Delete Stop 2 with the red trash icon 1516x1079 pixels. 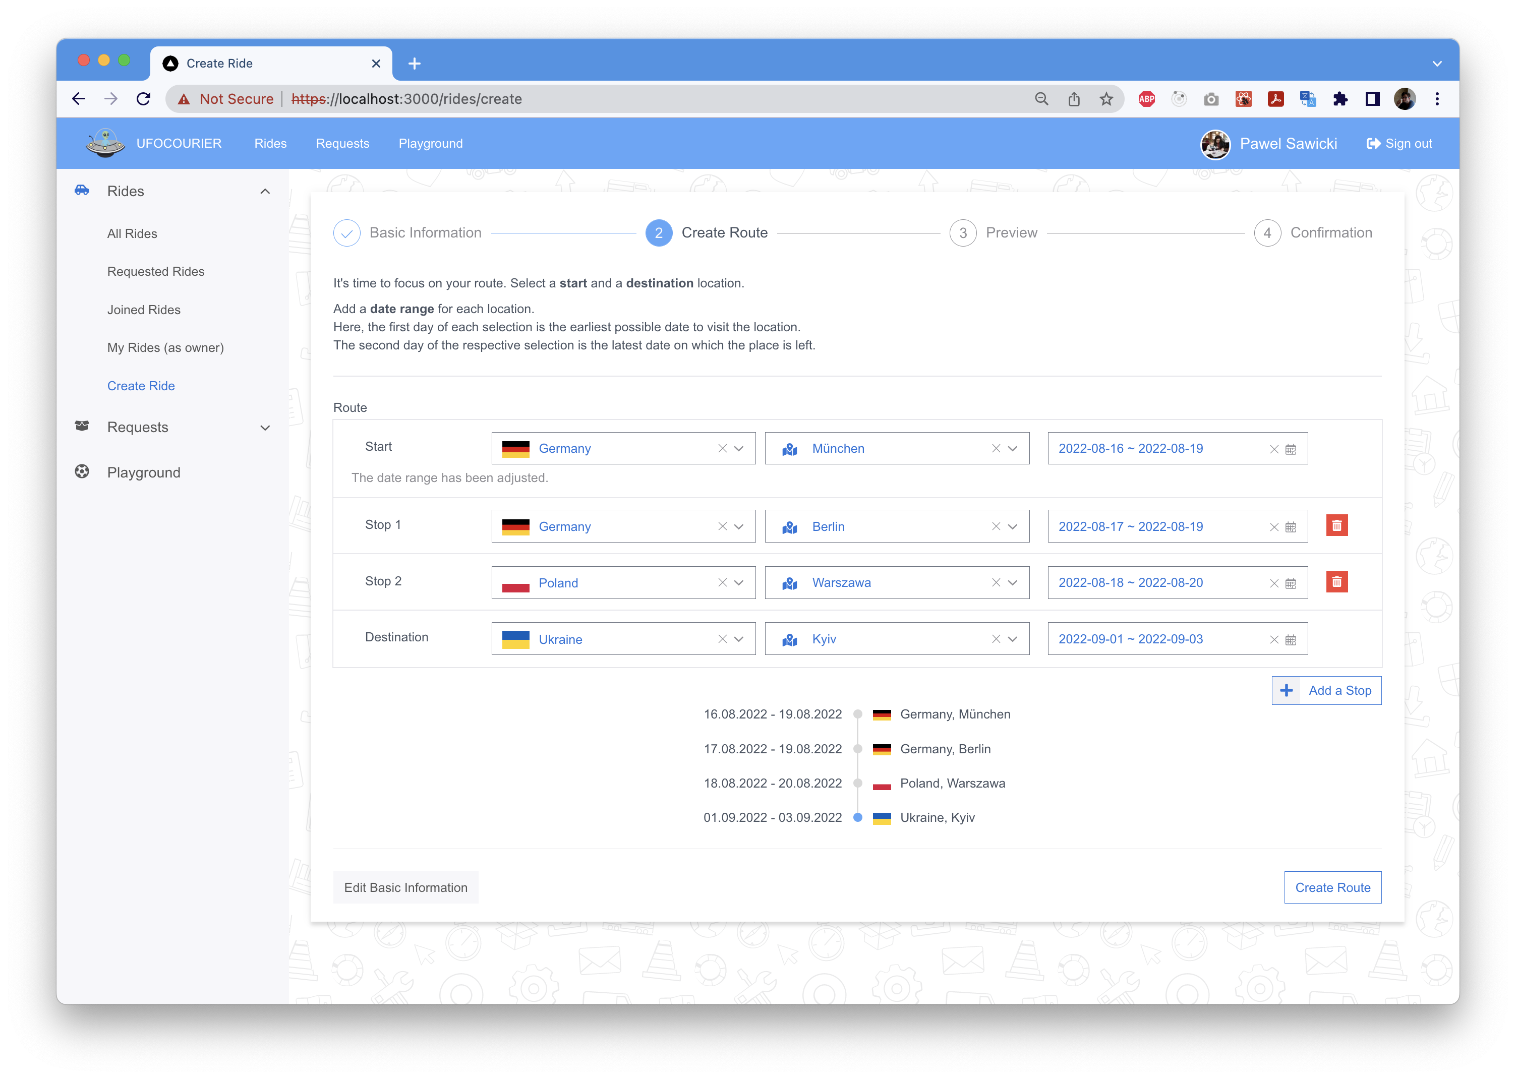pyautogui.click(x=1336, y=582)
